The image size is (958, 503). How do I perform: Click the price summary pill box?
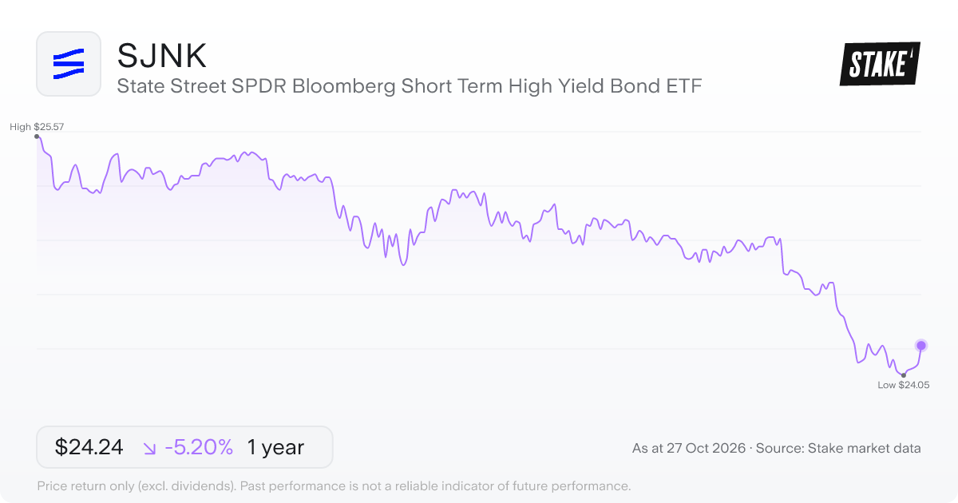click(x=184, y=447)
